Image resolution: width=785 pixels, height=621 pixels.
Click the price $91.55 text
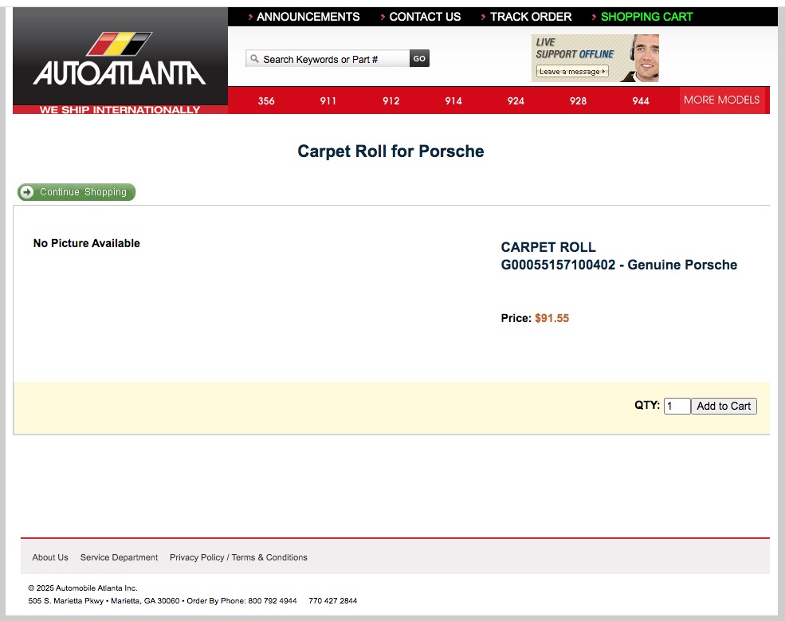point(551,318)
